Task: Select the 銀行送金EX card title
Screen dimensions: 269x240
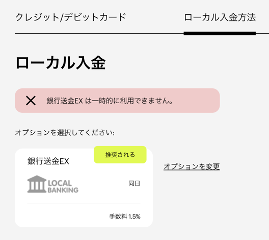Action: coord(48,161)
